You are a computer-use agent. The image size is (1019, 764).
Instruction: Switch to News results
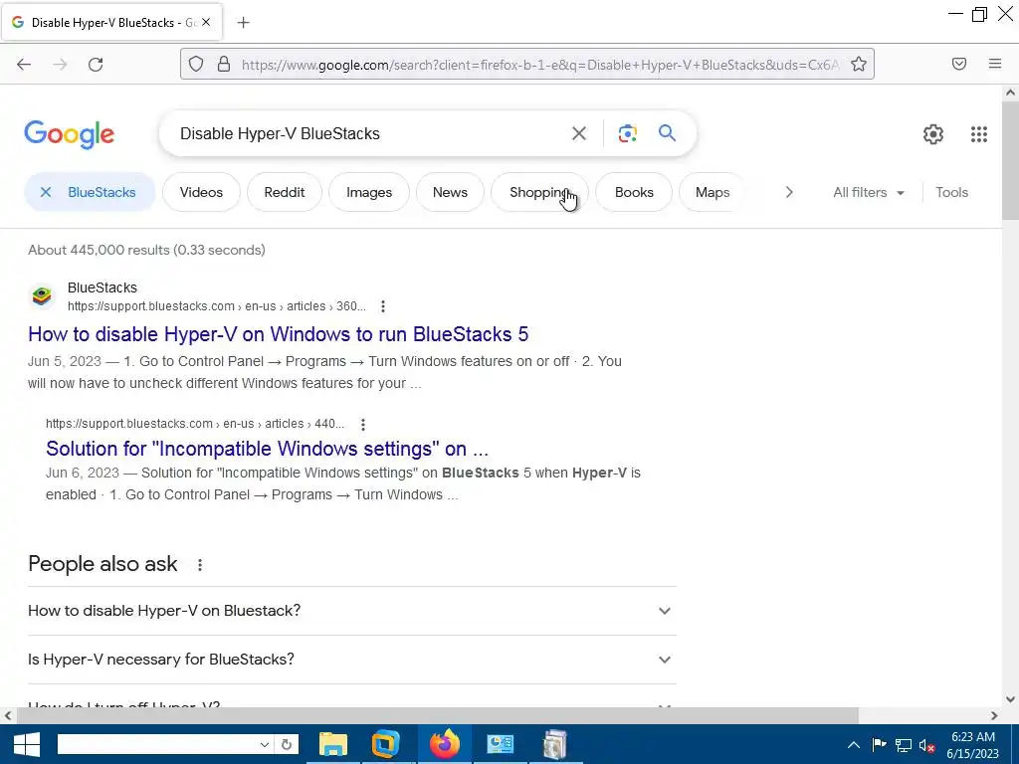pos(450,192)
